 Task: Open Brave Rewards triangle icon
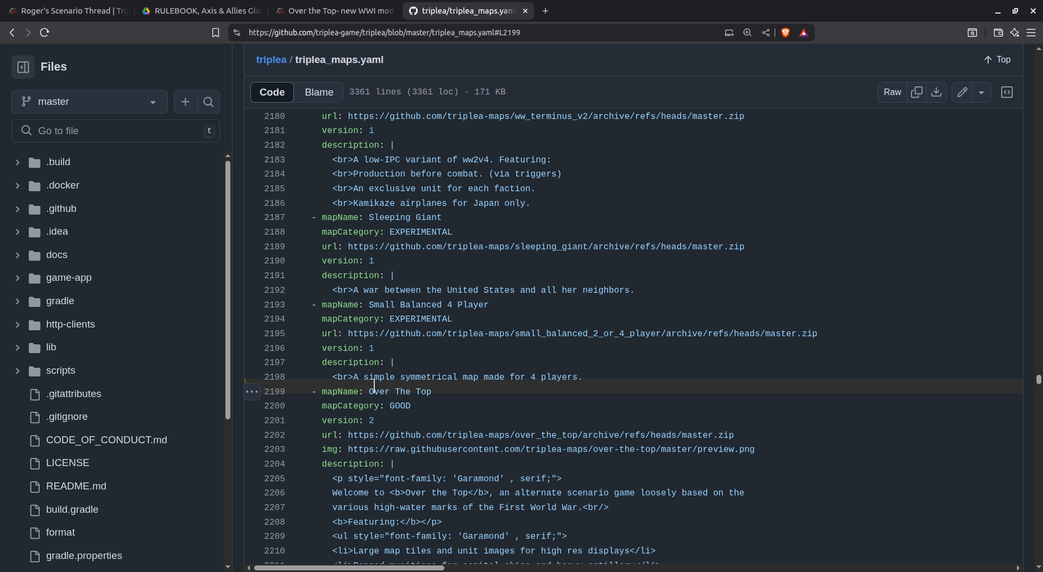pos(803,33)
